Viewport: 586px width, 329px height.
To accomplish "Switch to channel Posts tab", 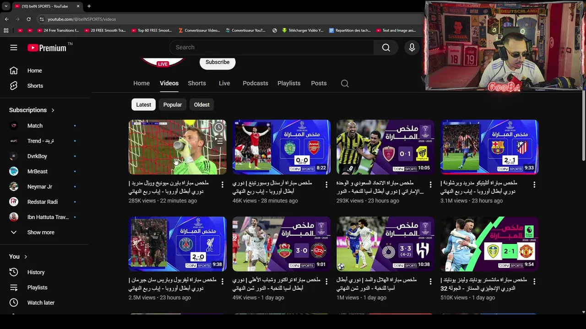I will [319, 83].
